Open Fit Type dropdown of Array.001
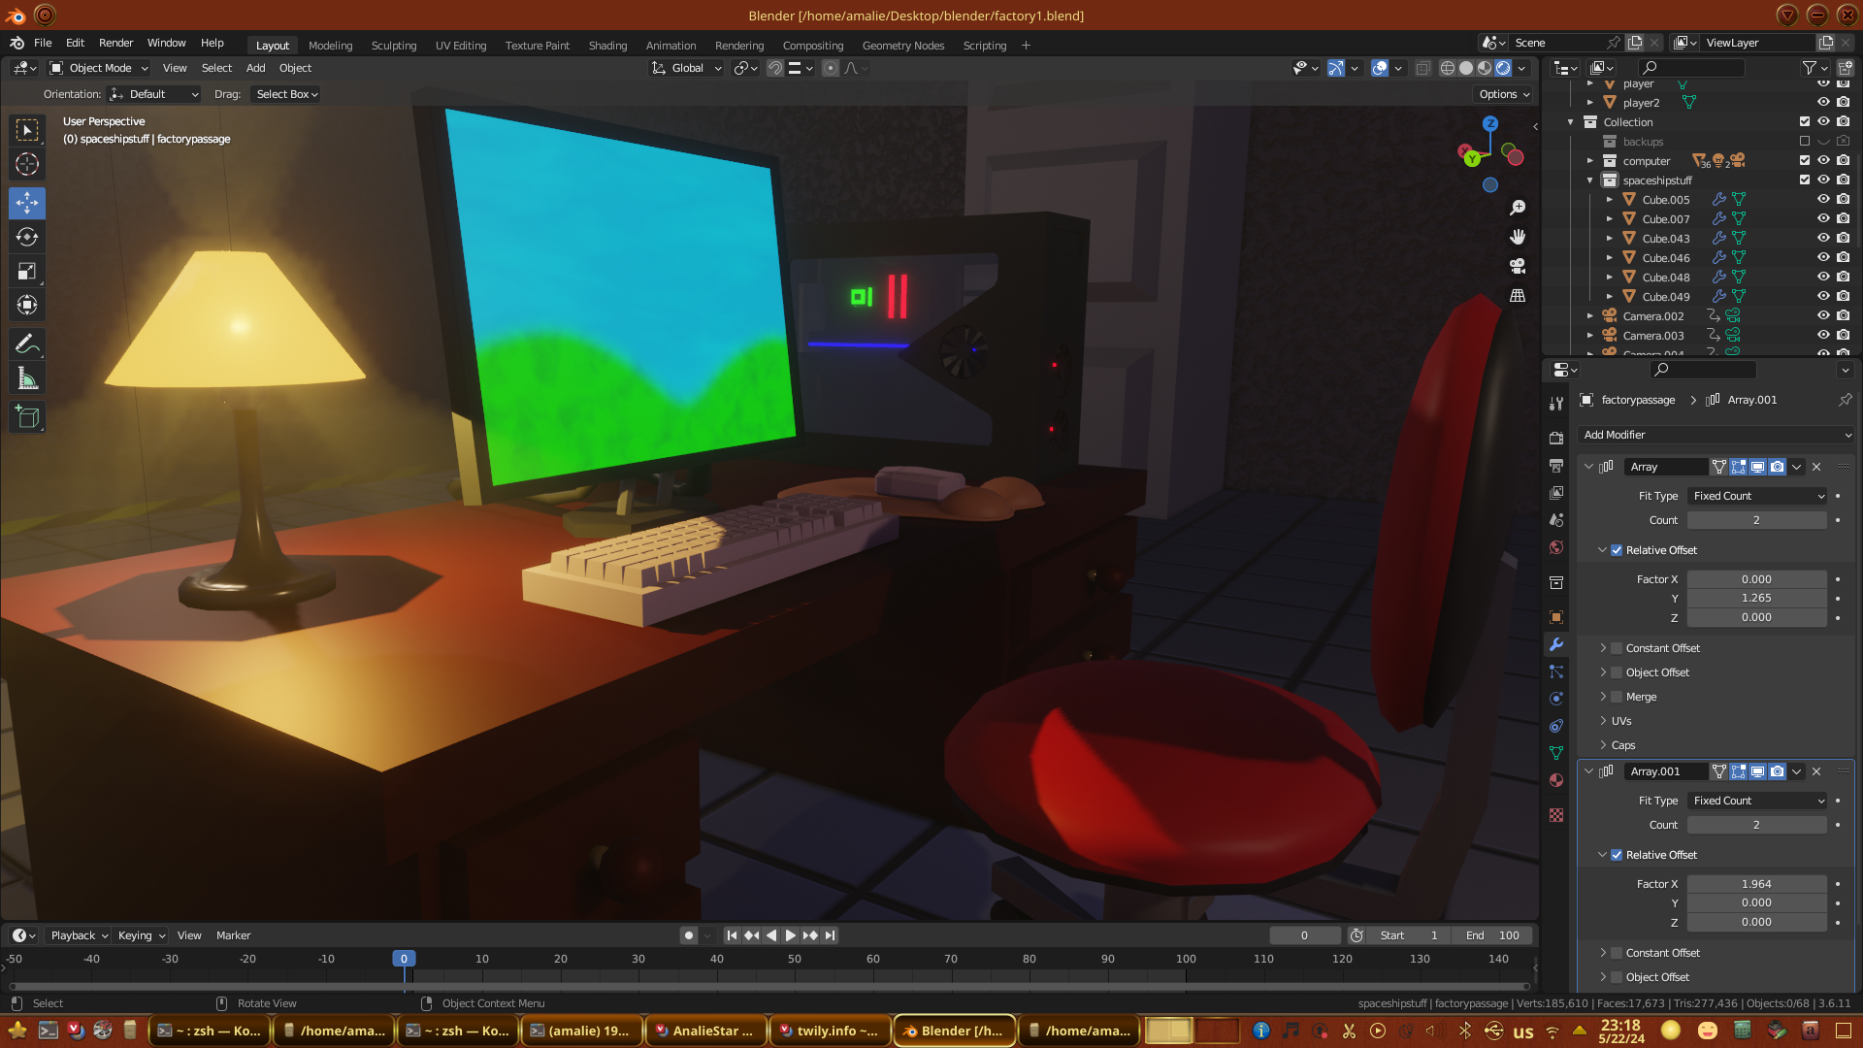This screenshot has width=1863, height=1048. click(x=1757, y=801)
